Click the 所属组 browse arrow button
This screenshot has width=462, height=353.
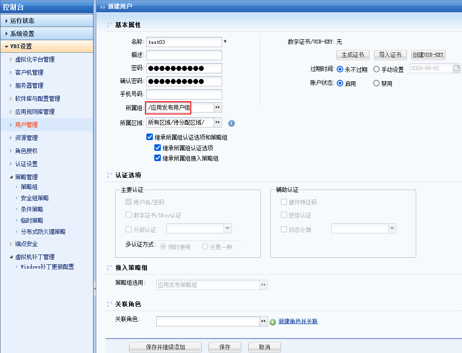217,107
